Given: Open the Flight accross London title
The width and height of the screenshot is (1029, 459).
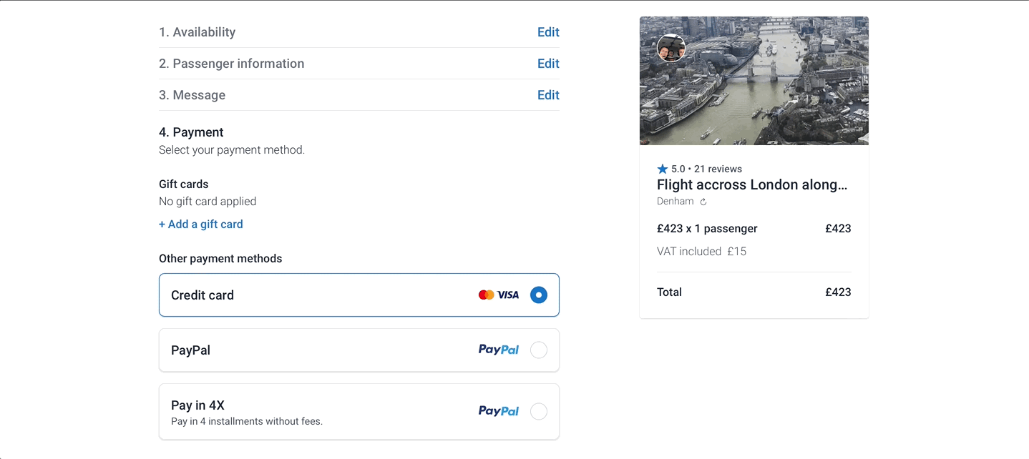Looking at the screenshot, I should pyautogui.click(x=752, y=184).
